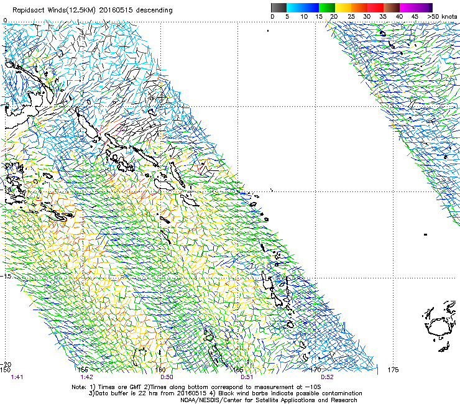Click the purple '1:41' time label
Viewport: 460px width, 404px height.
click(x=17, y=377)
